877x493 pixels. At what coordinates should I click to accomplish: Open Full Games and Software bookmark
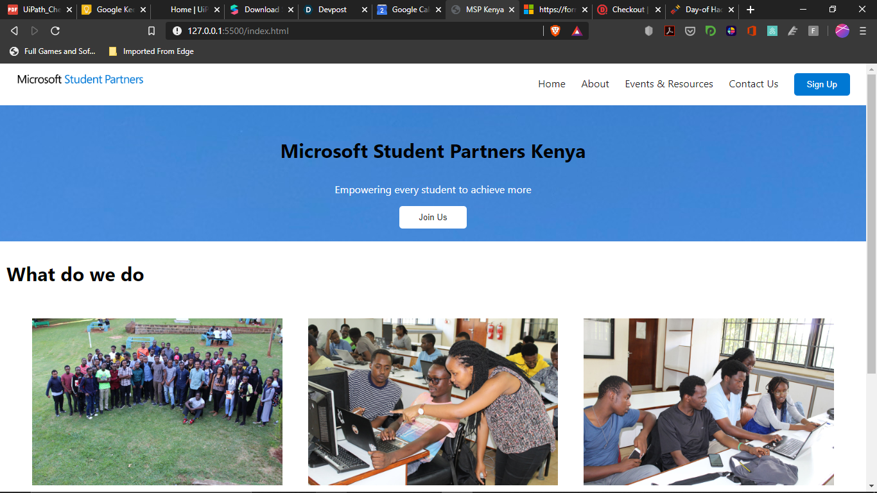click(x=53, y=51)
